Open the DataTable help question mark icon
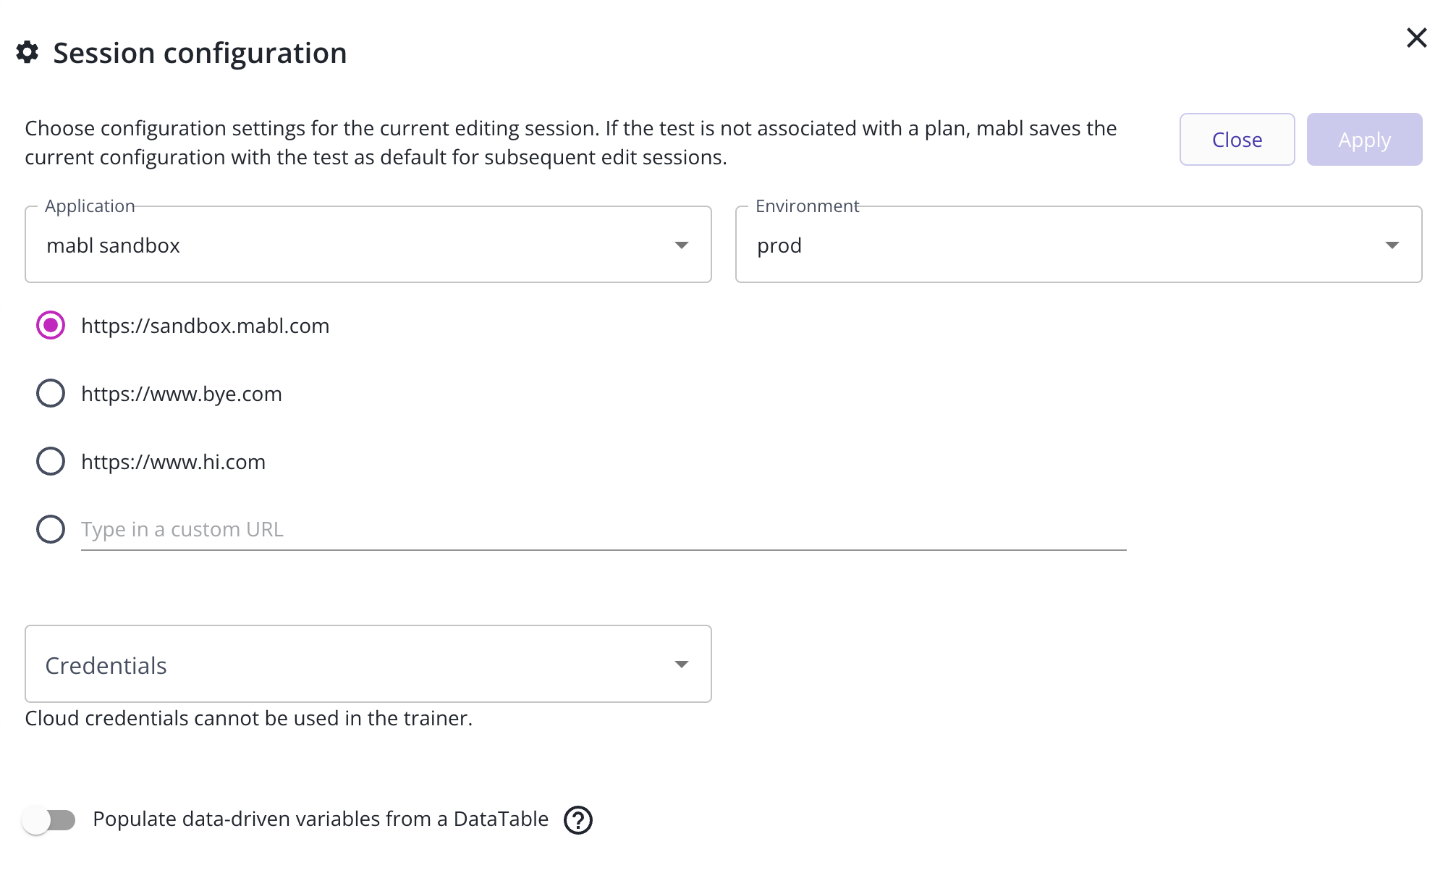 578,820
